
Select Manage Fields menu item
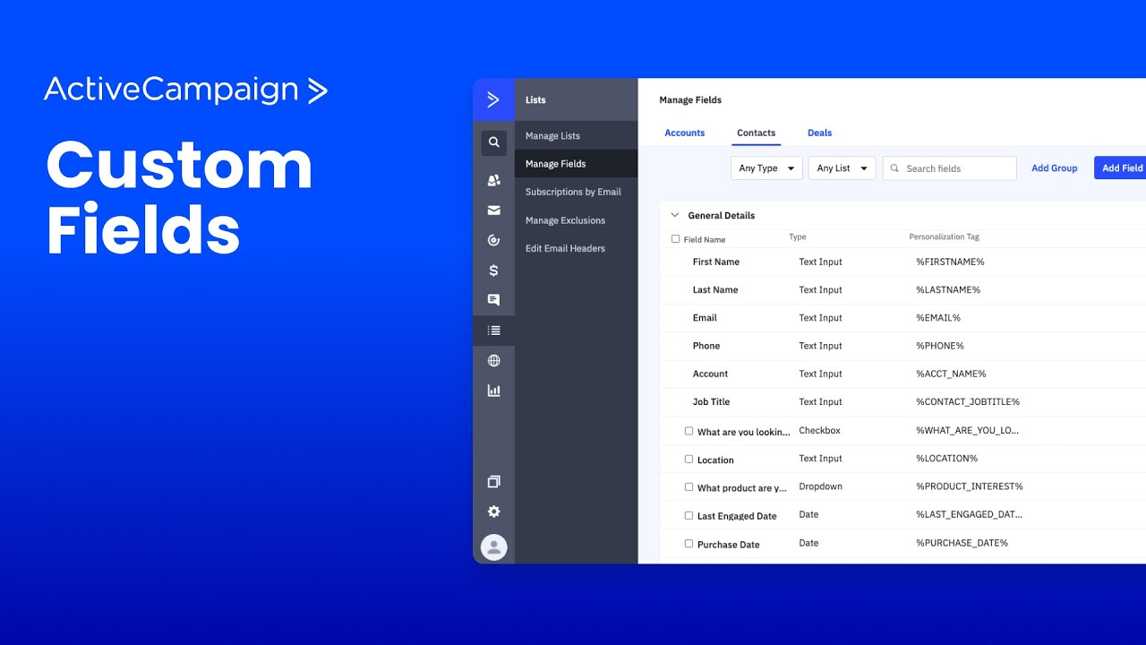point(577,164)
